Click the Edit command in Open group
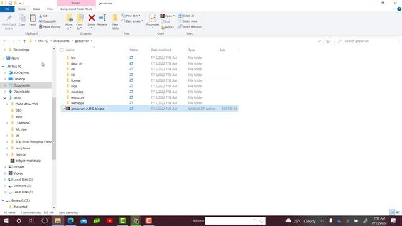This screenshot has width=402, height=226. click(165, 21)
